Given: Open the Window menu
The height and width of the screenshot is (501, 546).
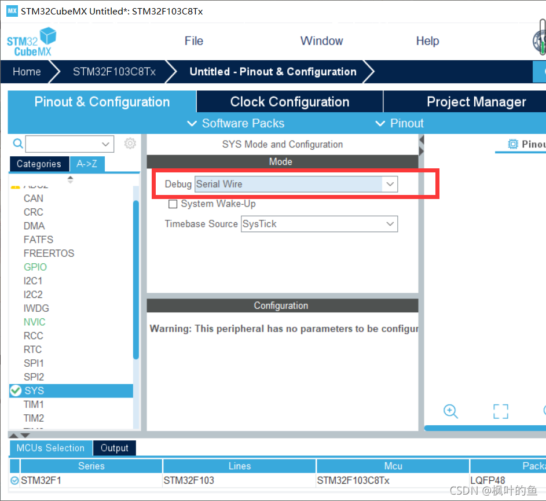Looking at the screenshot, I should click(322, 41).
